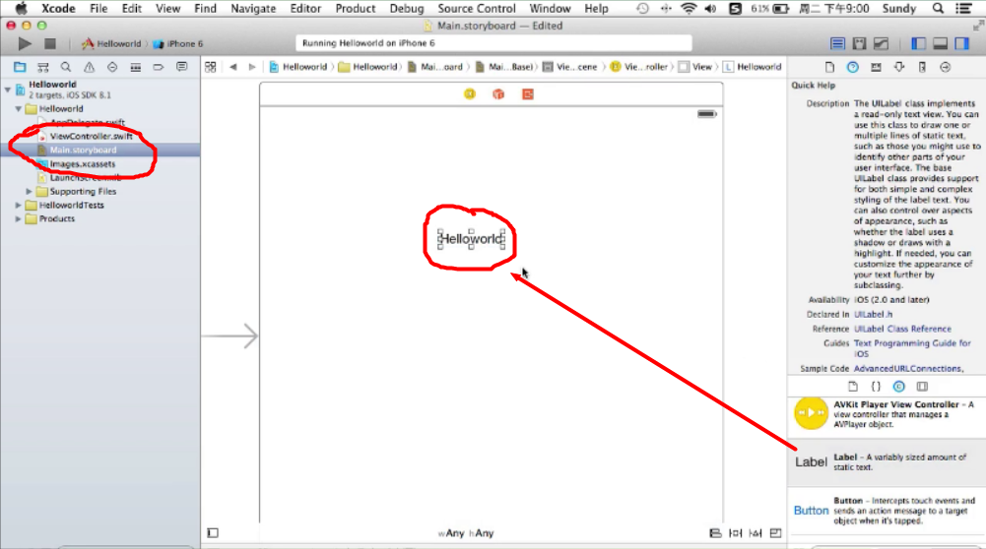Toggle the Utilities panel visibility
Image resolution: width=986 pixels, height=549 pixels.
pos(962,43)
